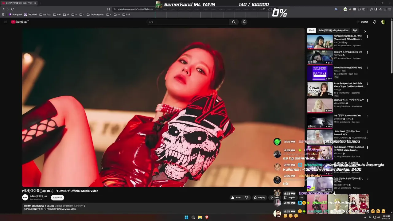Open aespa Supernova MV thumbnail

(x=320, y=57)
